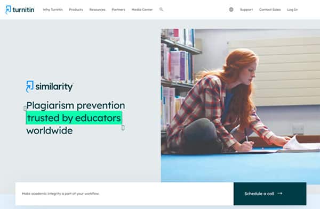Click the left text selection handle

point(25,108)
